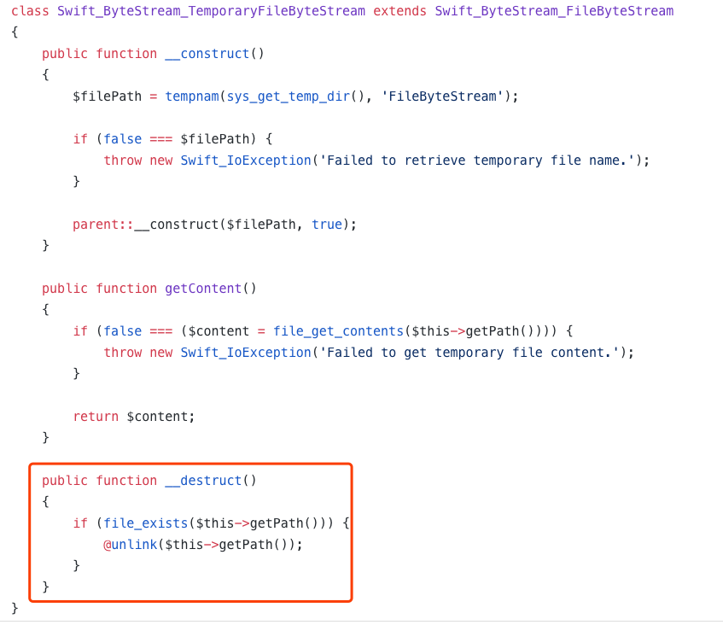The width and height of the screenshot is (723, 625).
Task: Click the getContent function name
Action: 203,289
